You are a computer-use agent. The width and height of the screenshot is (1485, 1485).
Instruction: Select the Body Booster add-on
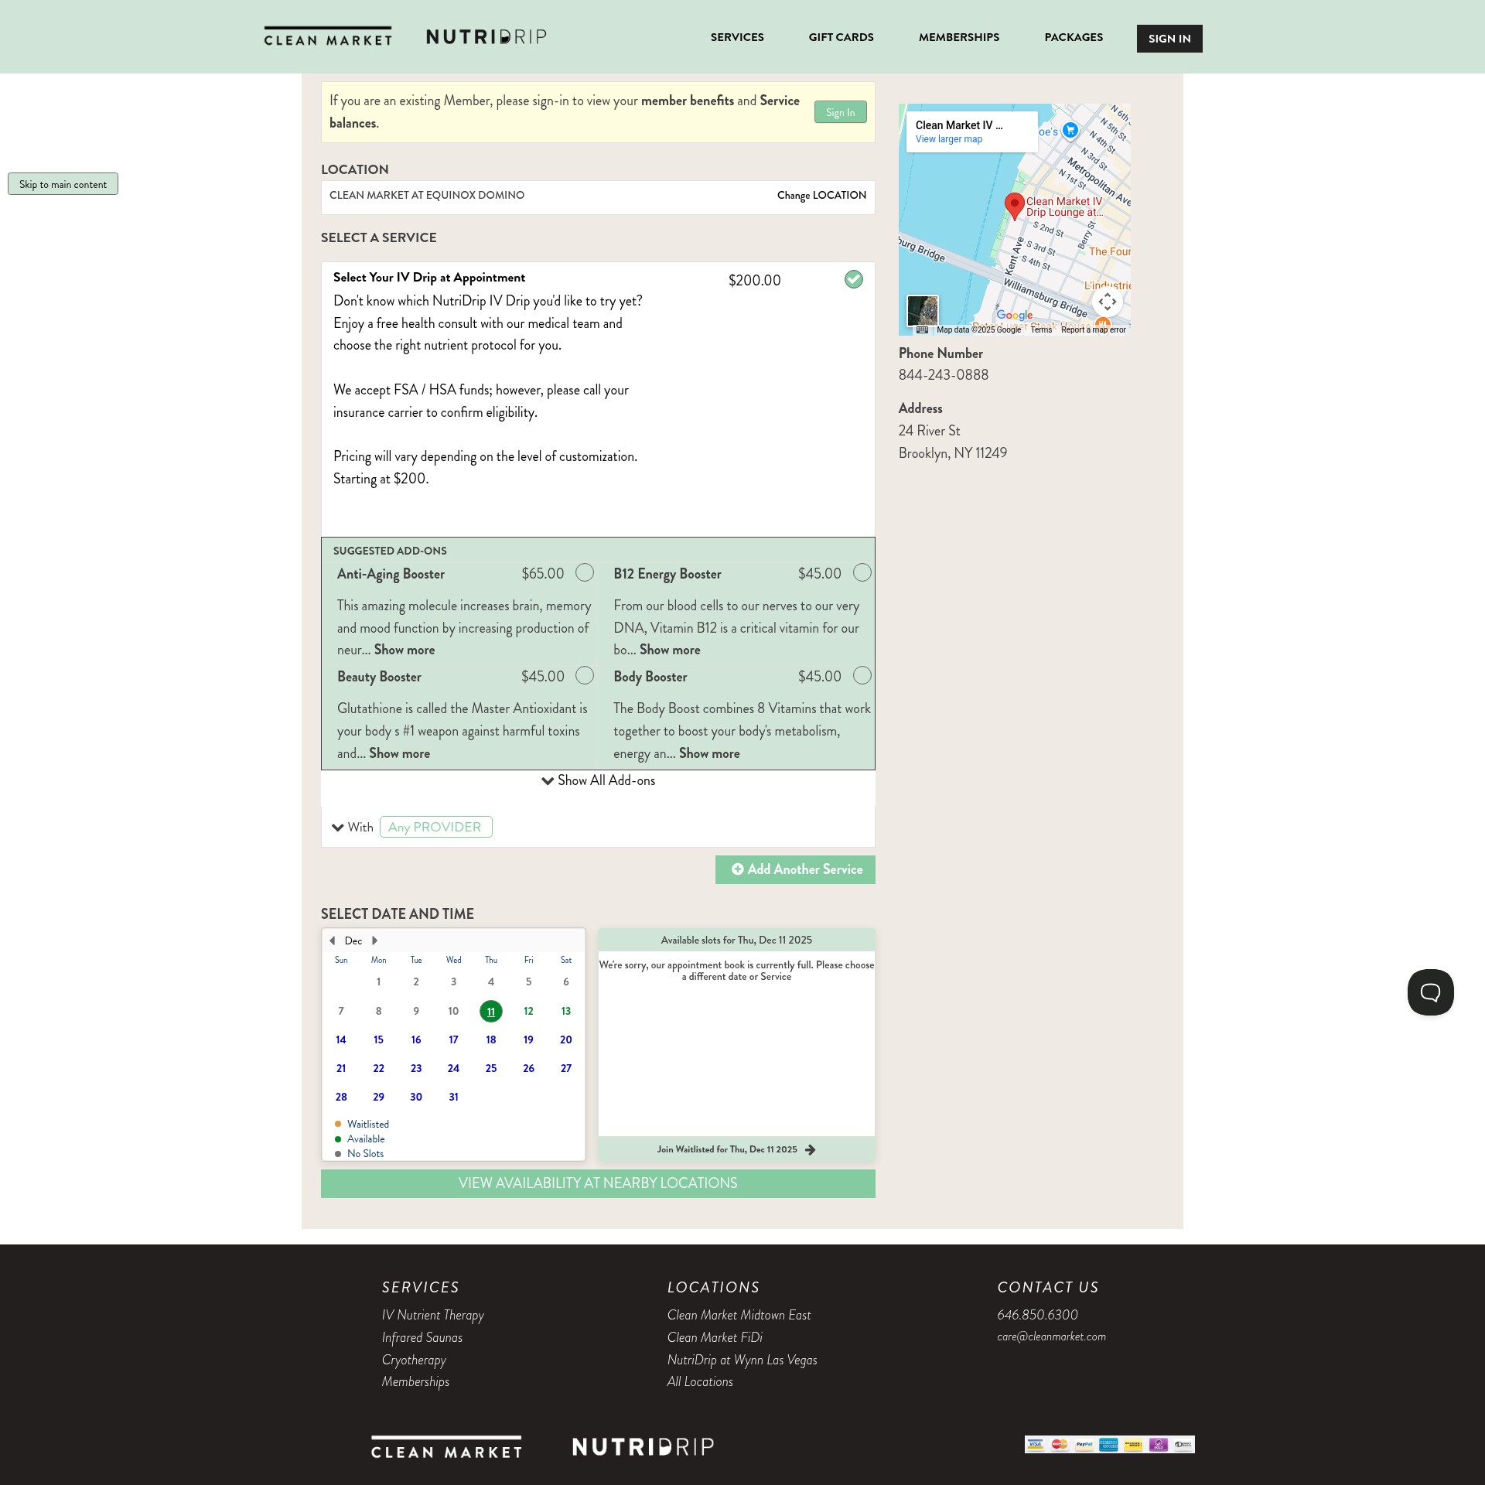pyautogui.click(x=862, y=675)
